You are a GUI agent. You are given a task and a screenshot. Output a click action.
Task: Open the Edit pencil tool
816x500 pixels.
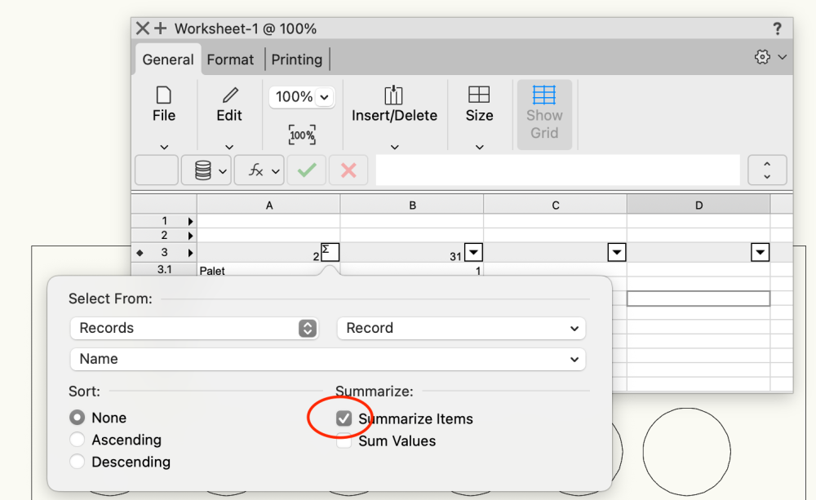[229, 96]
